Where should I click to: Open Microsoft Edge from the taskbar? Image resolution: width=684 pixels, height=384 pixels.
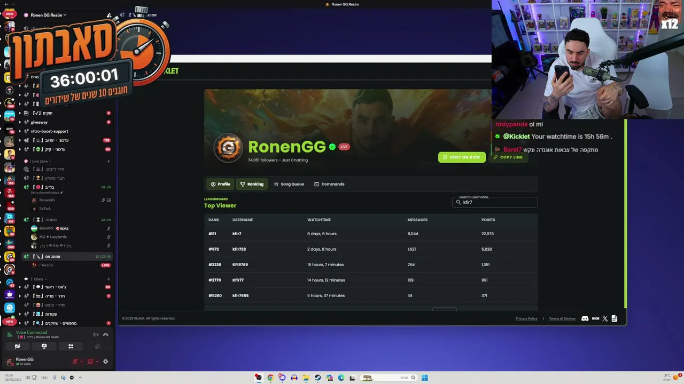coord(341,378)
